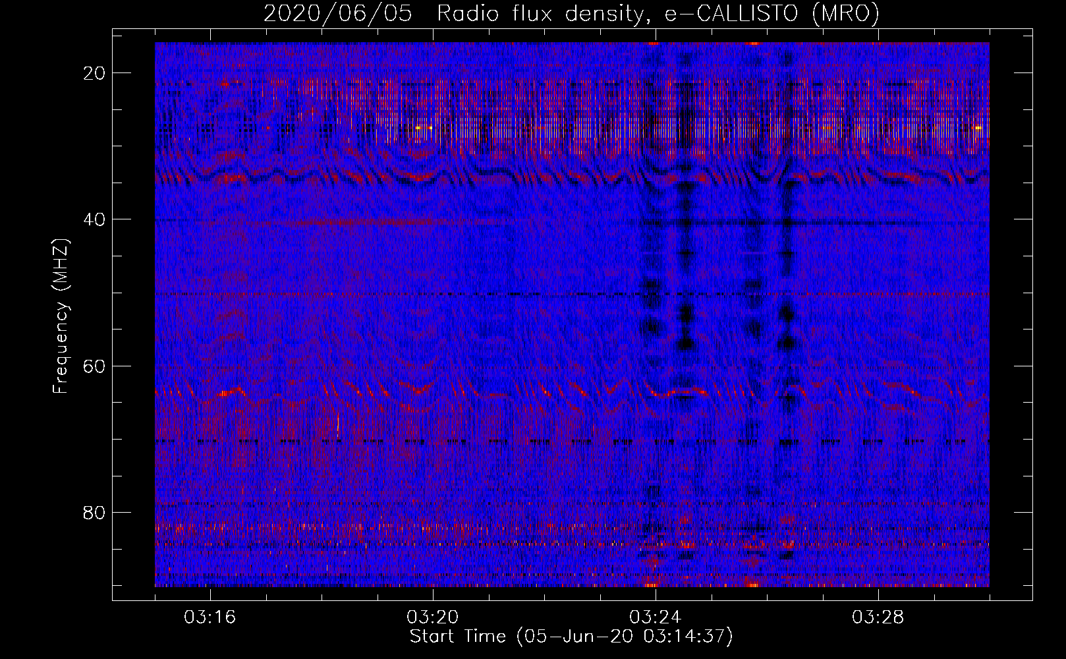Click the date "2020/06/05" in the title
1066x659 pixels.
click(338, 13)
